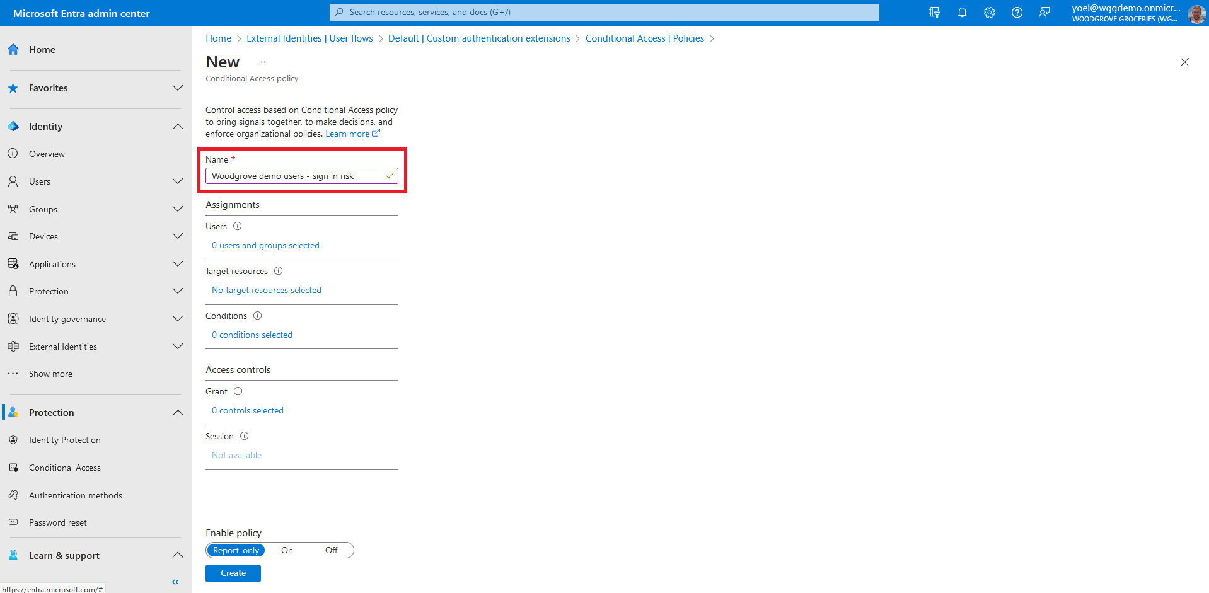The width and height of the screenshot is (1209, 593).
Task: Open the ellipsis menu next to New
Action: [261, 62]
